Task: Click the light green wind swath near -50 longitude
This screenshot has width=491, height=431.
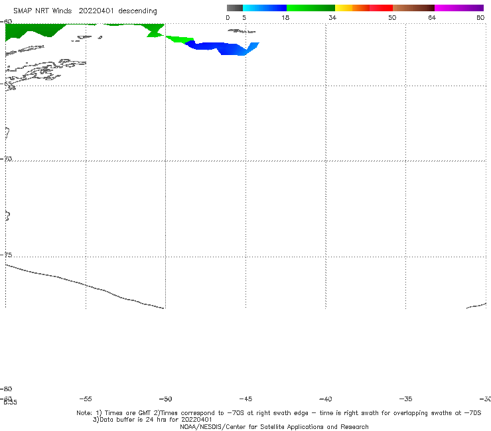Action: (179, 39)
